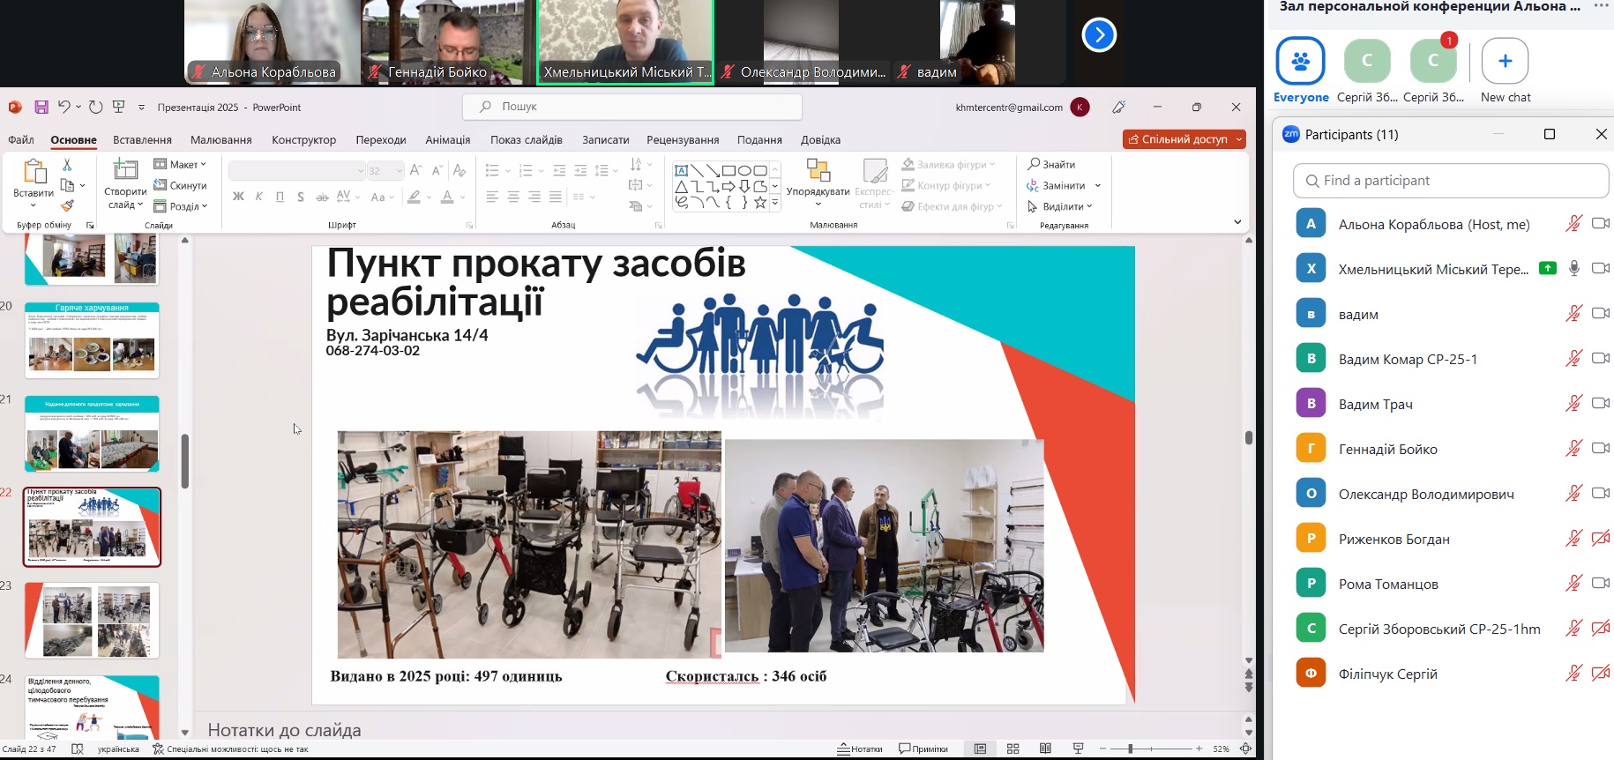Click the Paste (Вставити) clipboard icon

coord(34,174)
